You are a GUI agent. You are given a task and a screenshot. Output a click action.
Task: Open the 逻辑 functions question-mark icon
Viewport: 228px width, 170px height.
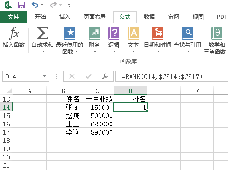pyautogui.click(x=114, y=33)
